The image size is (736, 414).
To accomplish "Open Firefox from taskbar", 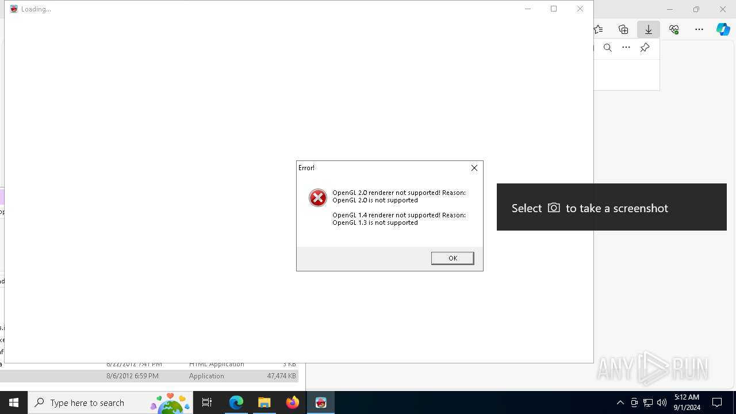I will tap(293, 402).
